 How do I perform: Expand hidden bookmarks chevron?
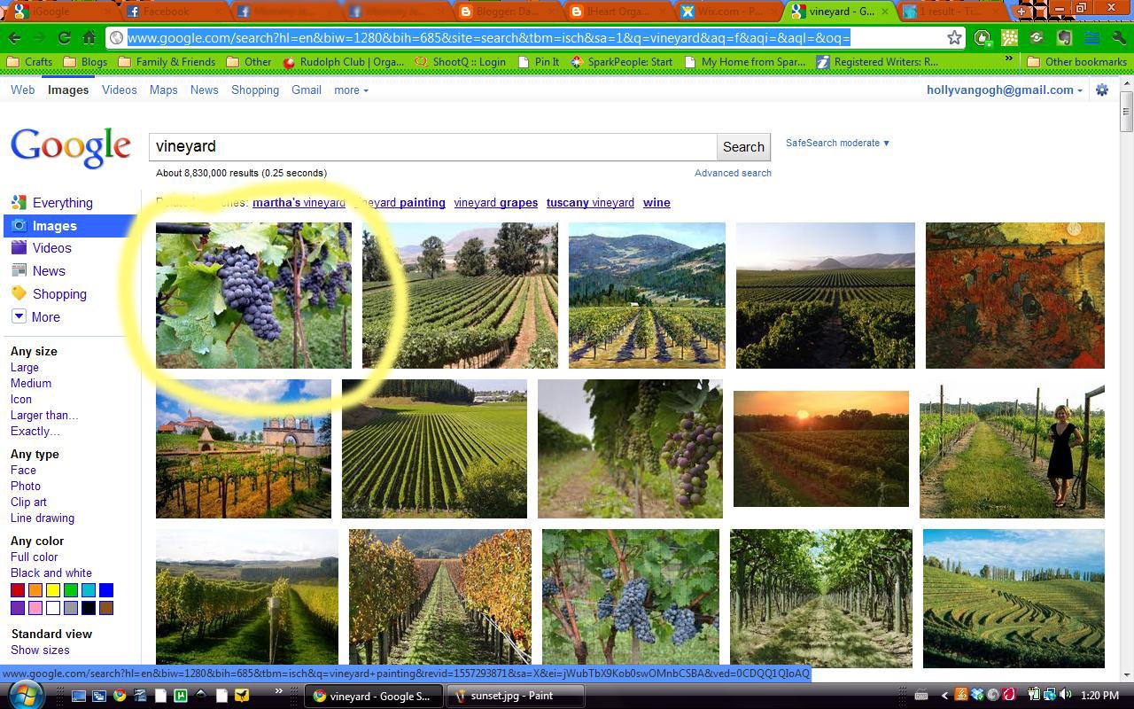pos(1008,60)
